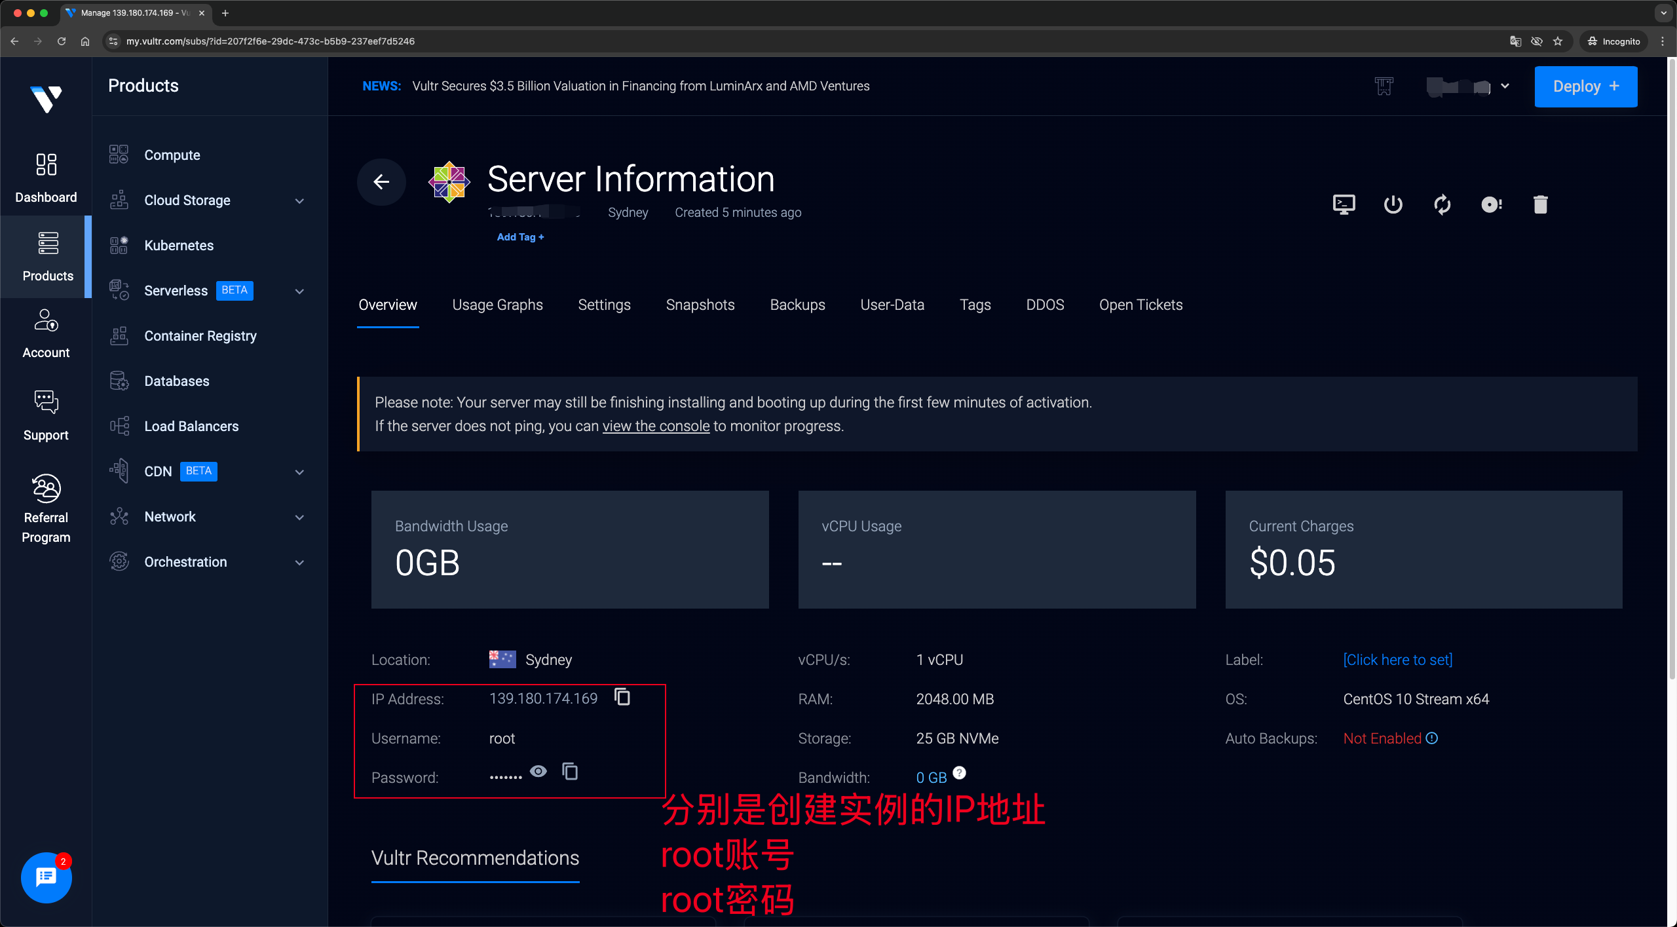This screenshot has width=1677, height=927.
Task: Expand the Network sidebar section
Action: pyautogui.click(x=299, y=517)
